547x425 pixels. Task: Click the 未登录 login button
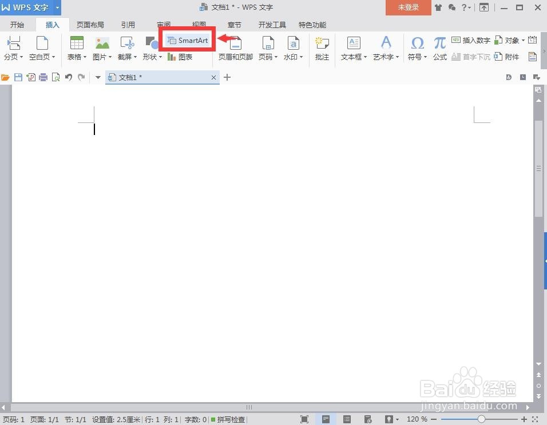pyautogui.click(x=408, y=7)
